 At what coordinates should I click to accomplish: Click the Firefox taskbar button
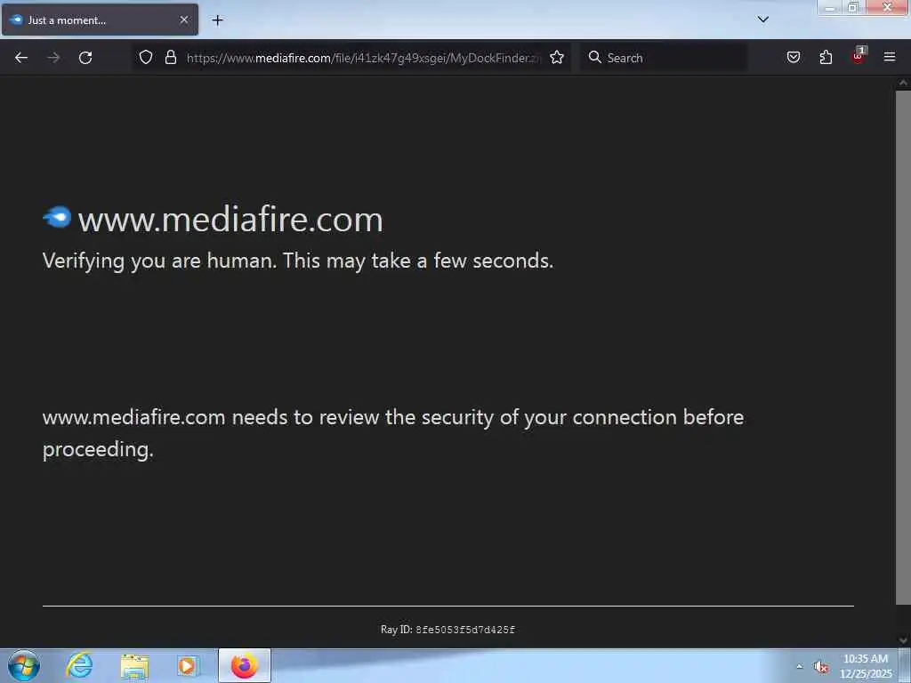245,665
